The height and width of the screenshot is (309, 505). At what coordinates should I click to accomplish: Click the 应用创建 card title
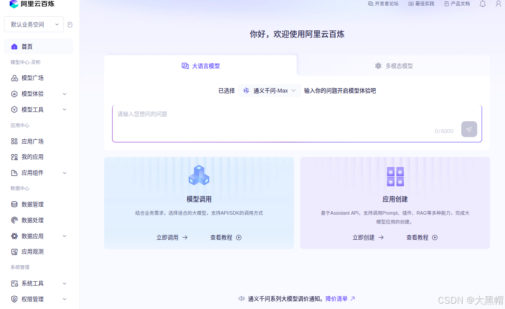pyautogui.click(x=395, y=199)
